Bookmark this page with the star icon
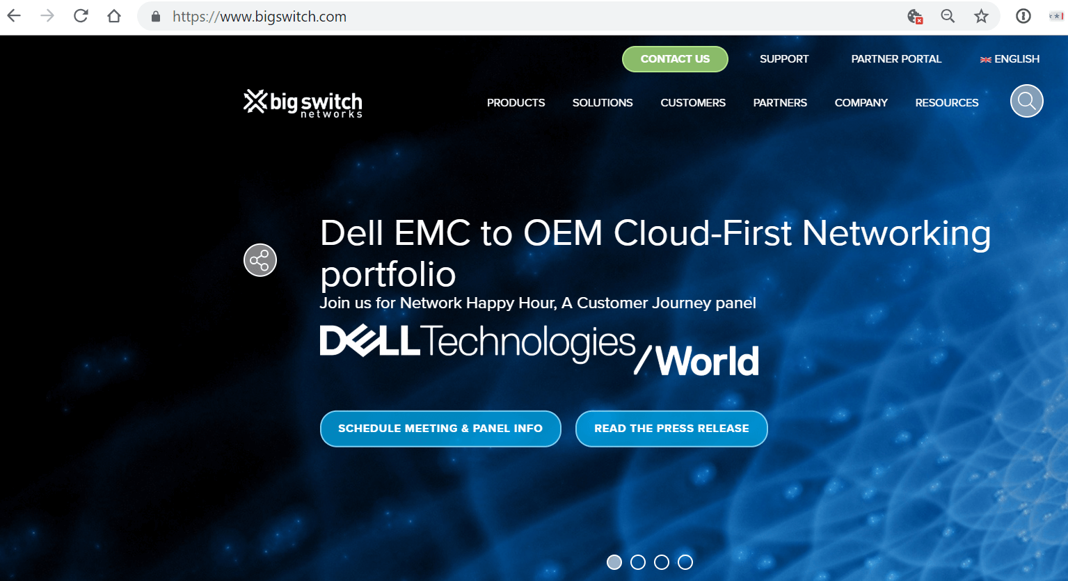 981,16
